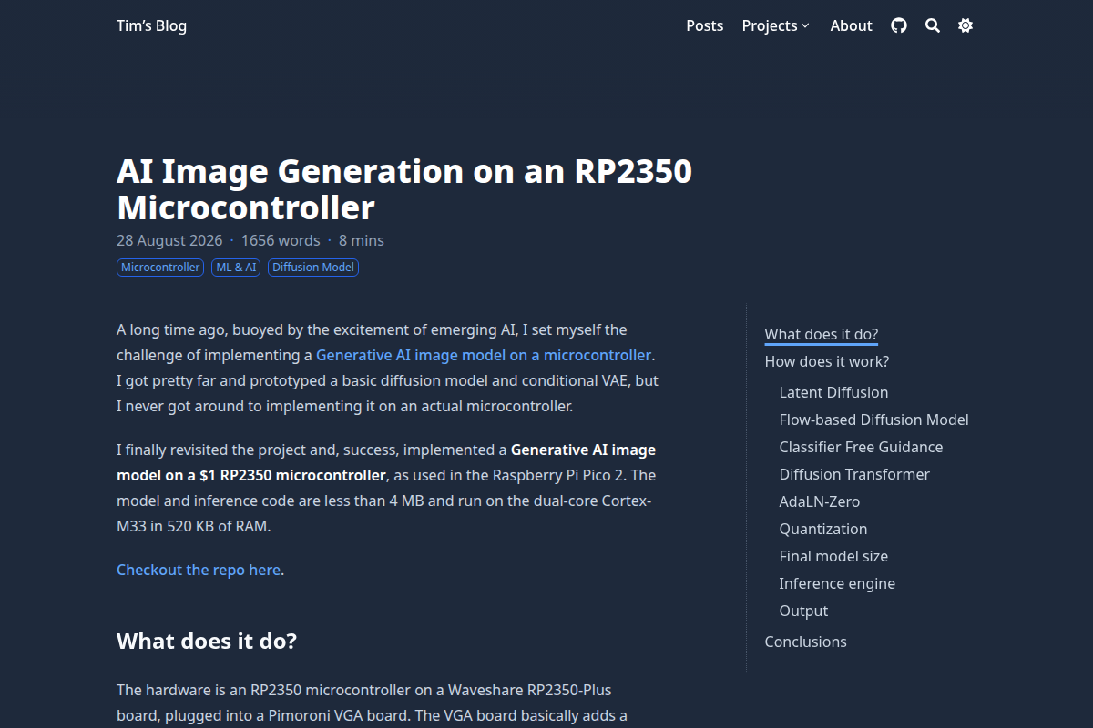Select the Microcontroller tag
This screenshot has height=728, width=1093.
(x=160, y=268)
